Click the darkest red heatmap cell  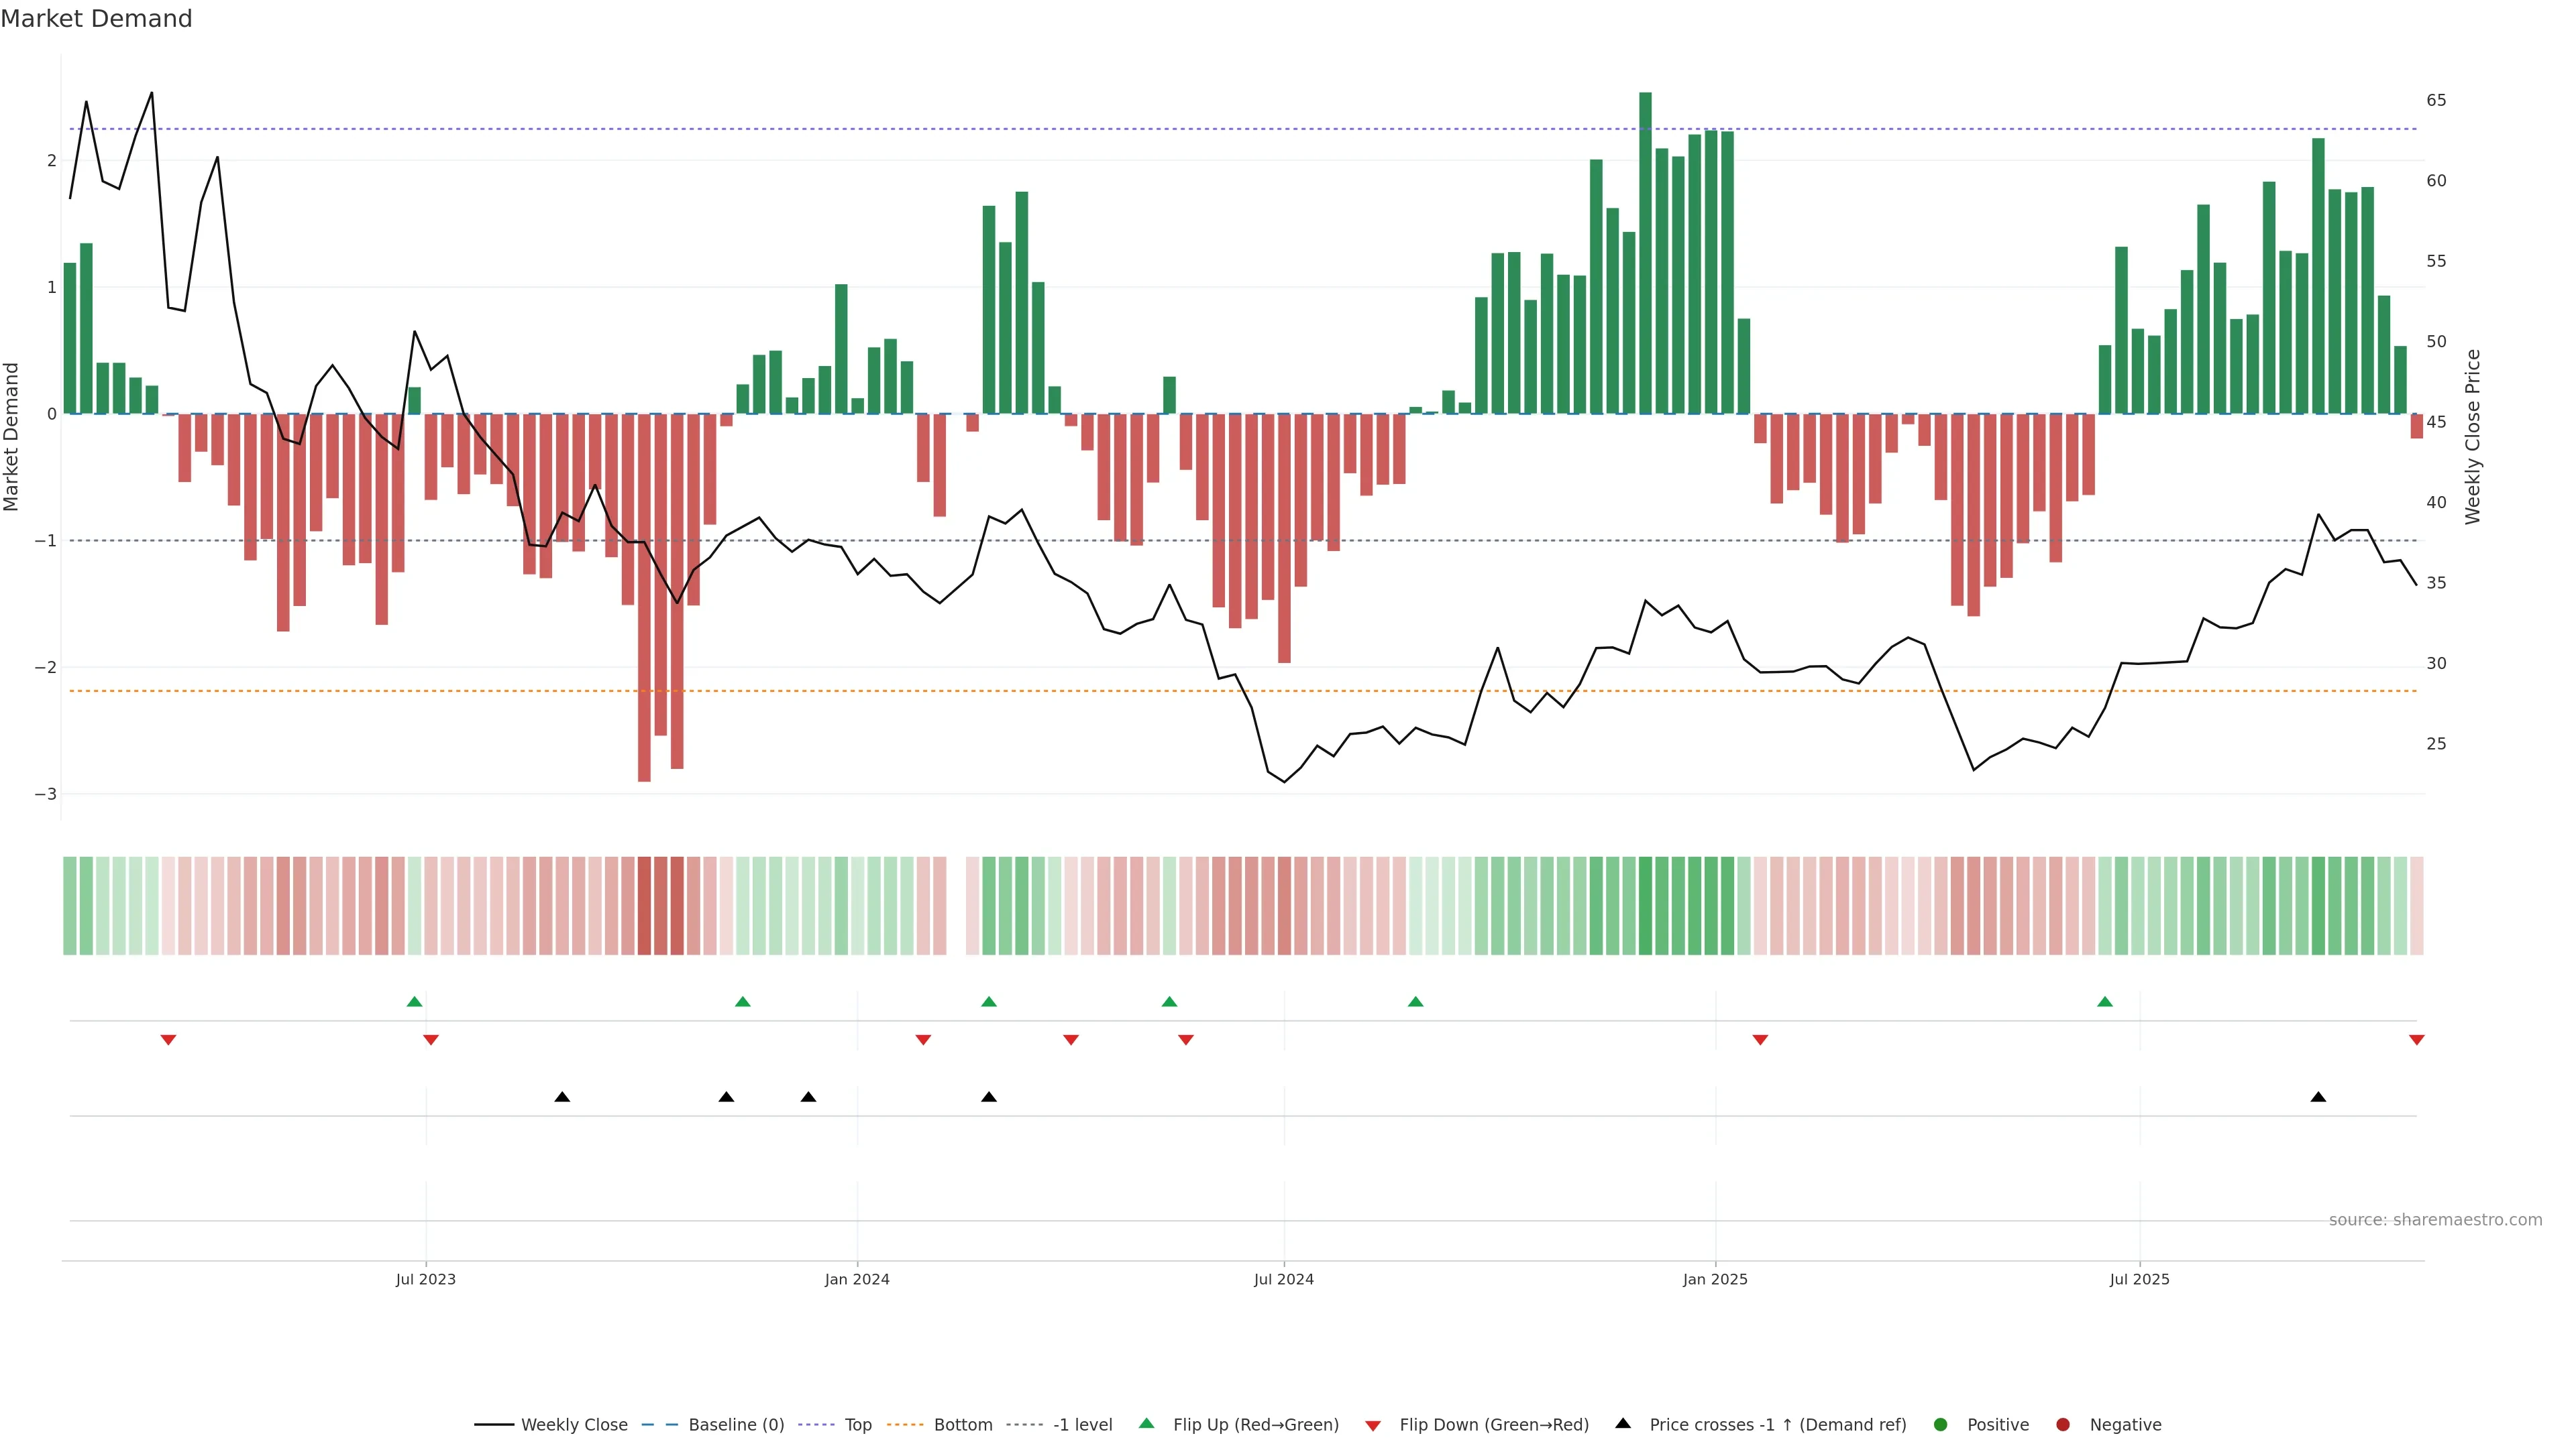[x=644, y=906]
